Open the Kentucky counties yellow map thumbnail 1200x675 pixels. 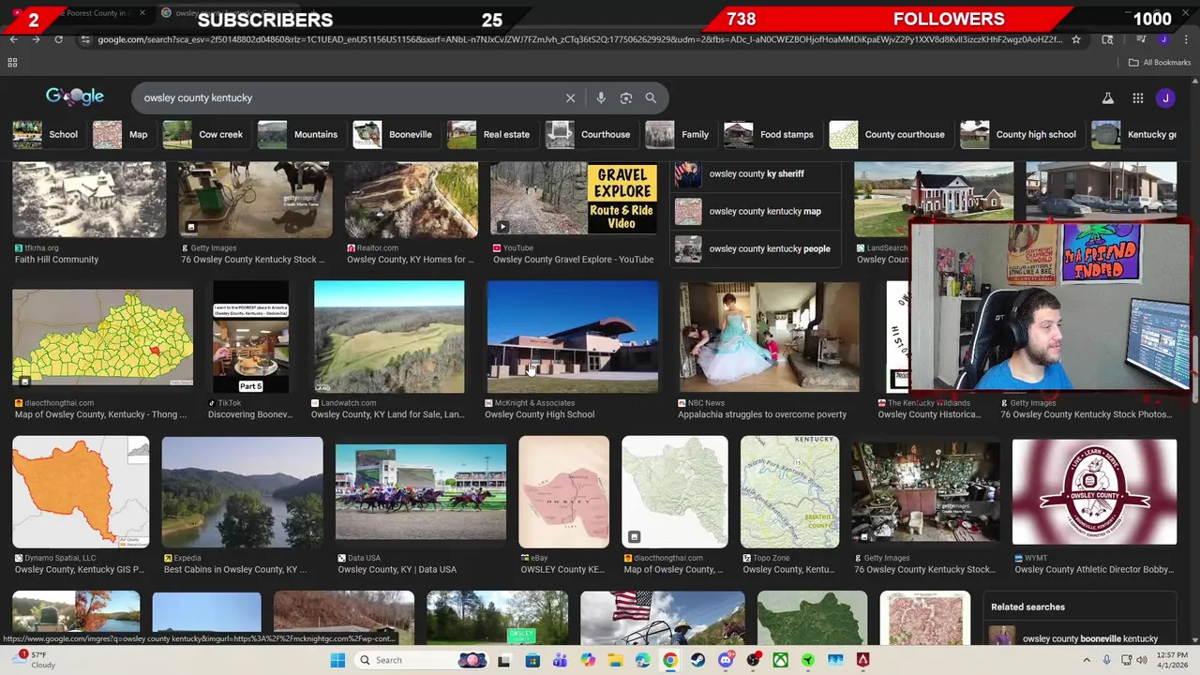pos(102,337)
